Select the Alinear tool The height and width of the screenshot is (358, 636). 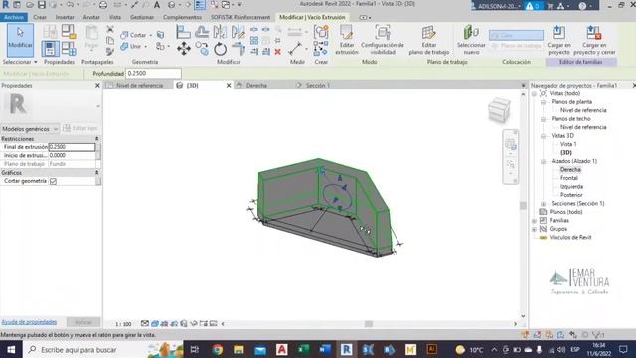pyautogui.click(x=183, y=32)
